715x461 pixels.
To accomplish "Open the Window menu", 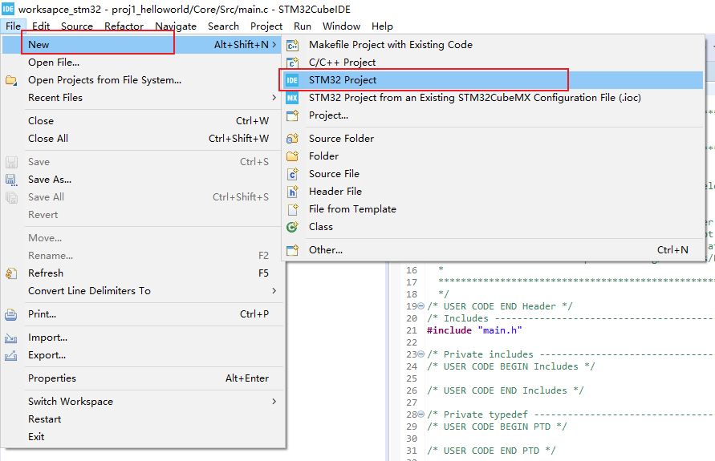I will (342, 26).
